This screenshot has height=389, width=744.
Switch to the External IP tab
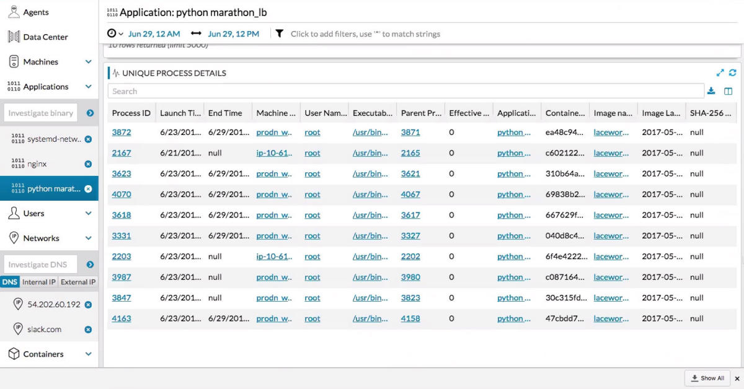pos(78,282)
